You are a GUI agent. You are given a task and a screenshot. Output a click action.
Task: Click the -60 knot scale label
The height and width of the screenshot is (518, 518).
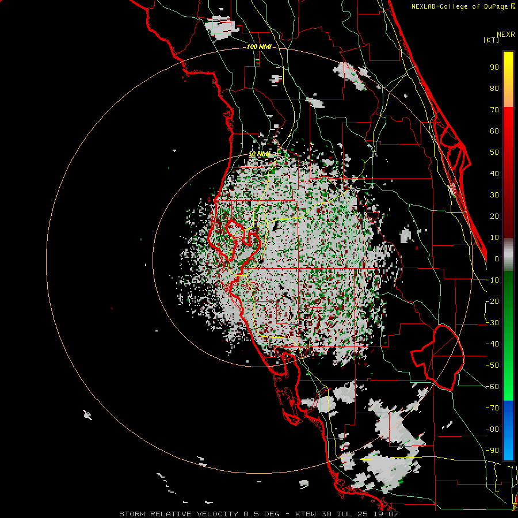492,387
